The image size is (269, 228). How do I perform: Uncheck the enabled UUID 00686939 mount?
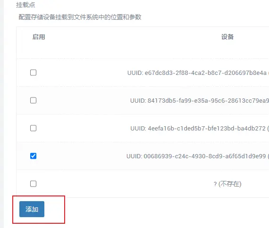click(x=33, y=156)
